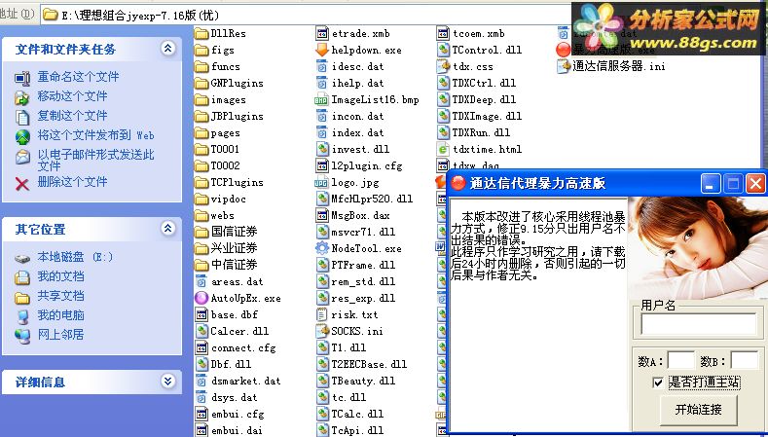Select the tdxtime.html browser icon

tap(443, 149)
